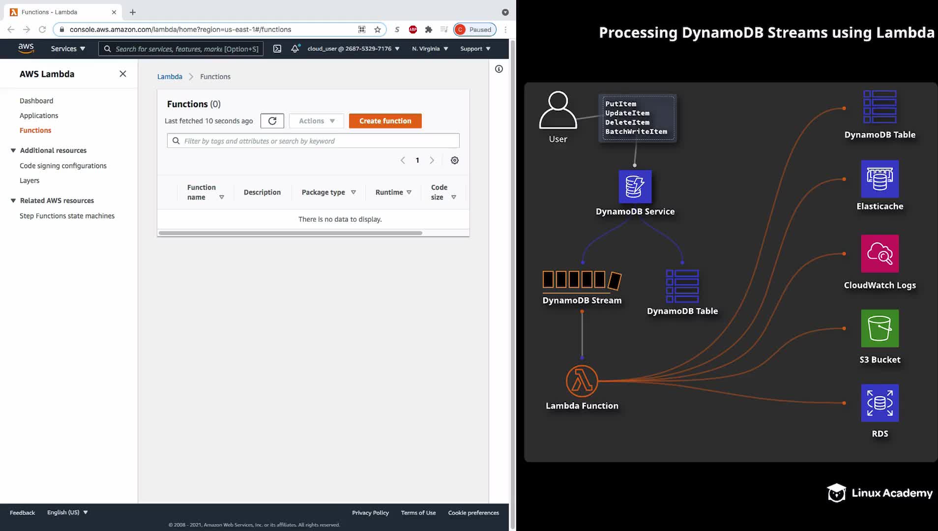Image resolution: width=938 pixels, height=531 pixels.
Task: Open the Actions dropdown
Action: point(317,121)
